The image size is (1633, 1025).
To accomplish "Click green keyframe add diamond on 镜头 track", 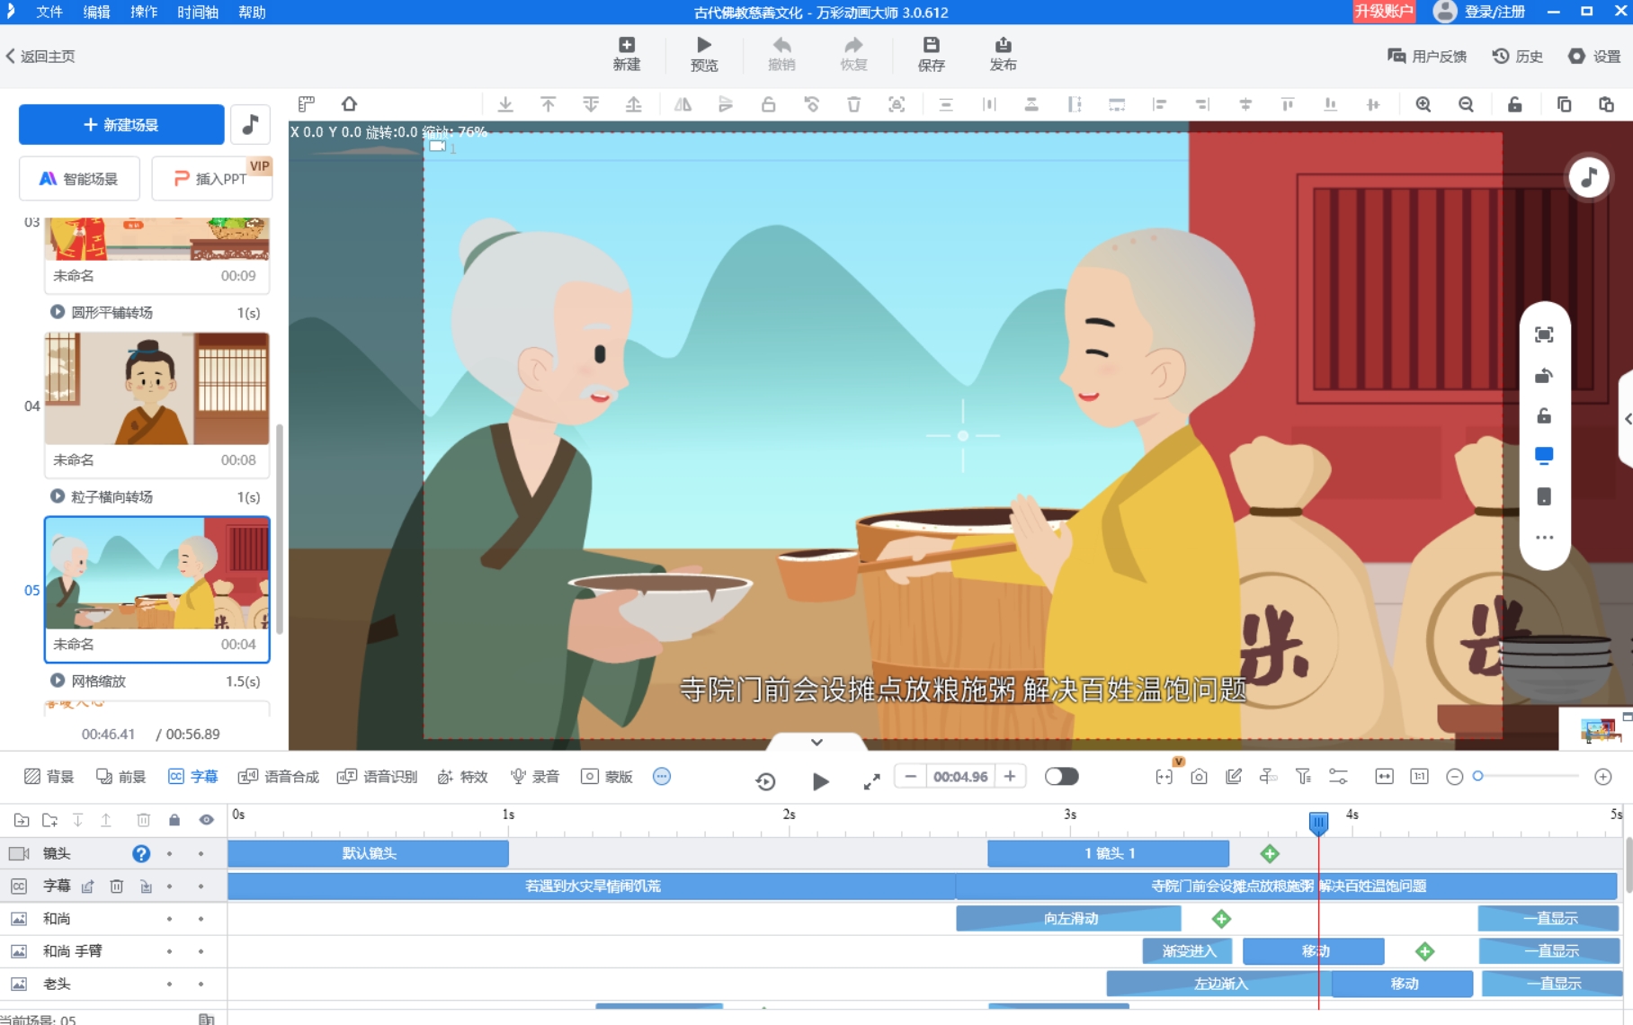I will [x=1270, y=853].
